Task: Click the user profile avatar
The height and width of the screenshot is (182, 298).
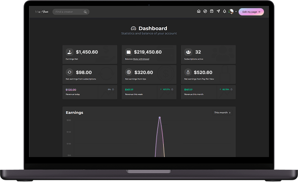Action: [231, 12]
